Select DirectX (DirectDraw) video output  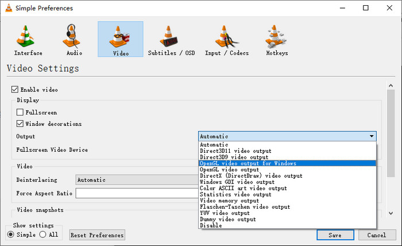(x=287, y=176)
